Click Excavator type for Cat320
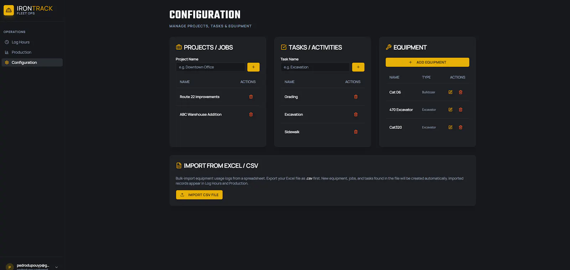570x270 pixels. point(429,127)
